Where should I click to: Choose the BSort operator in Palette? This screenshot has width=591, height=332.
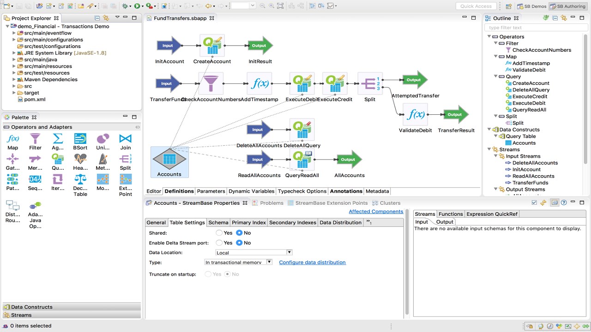click(x=80, y=142)
